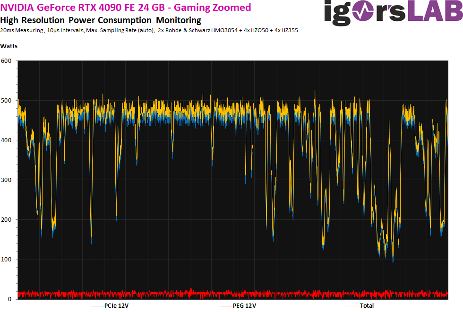463x312 pixels.
Task: Click the yellow Total legend line
Action: [352, 306]
